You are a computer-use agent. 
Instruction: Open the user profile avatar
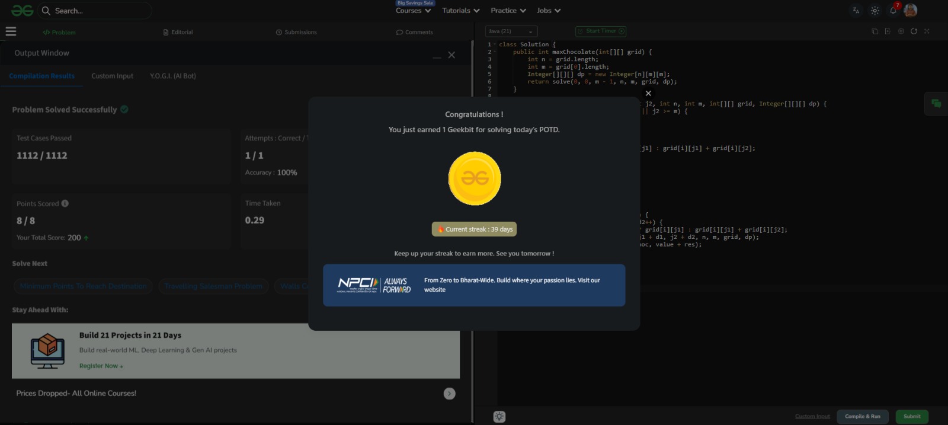pyautogui.click(x=911, y=10)
